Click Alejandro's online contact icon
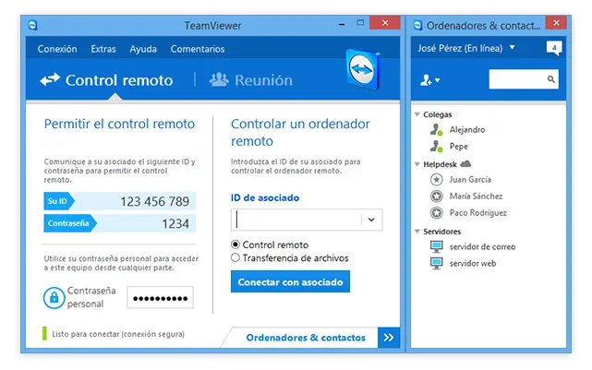The height and width of the screenshot is (370, 592). (x=437, y=130)
